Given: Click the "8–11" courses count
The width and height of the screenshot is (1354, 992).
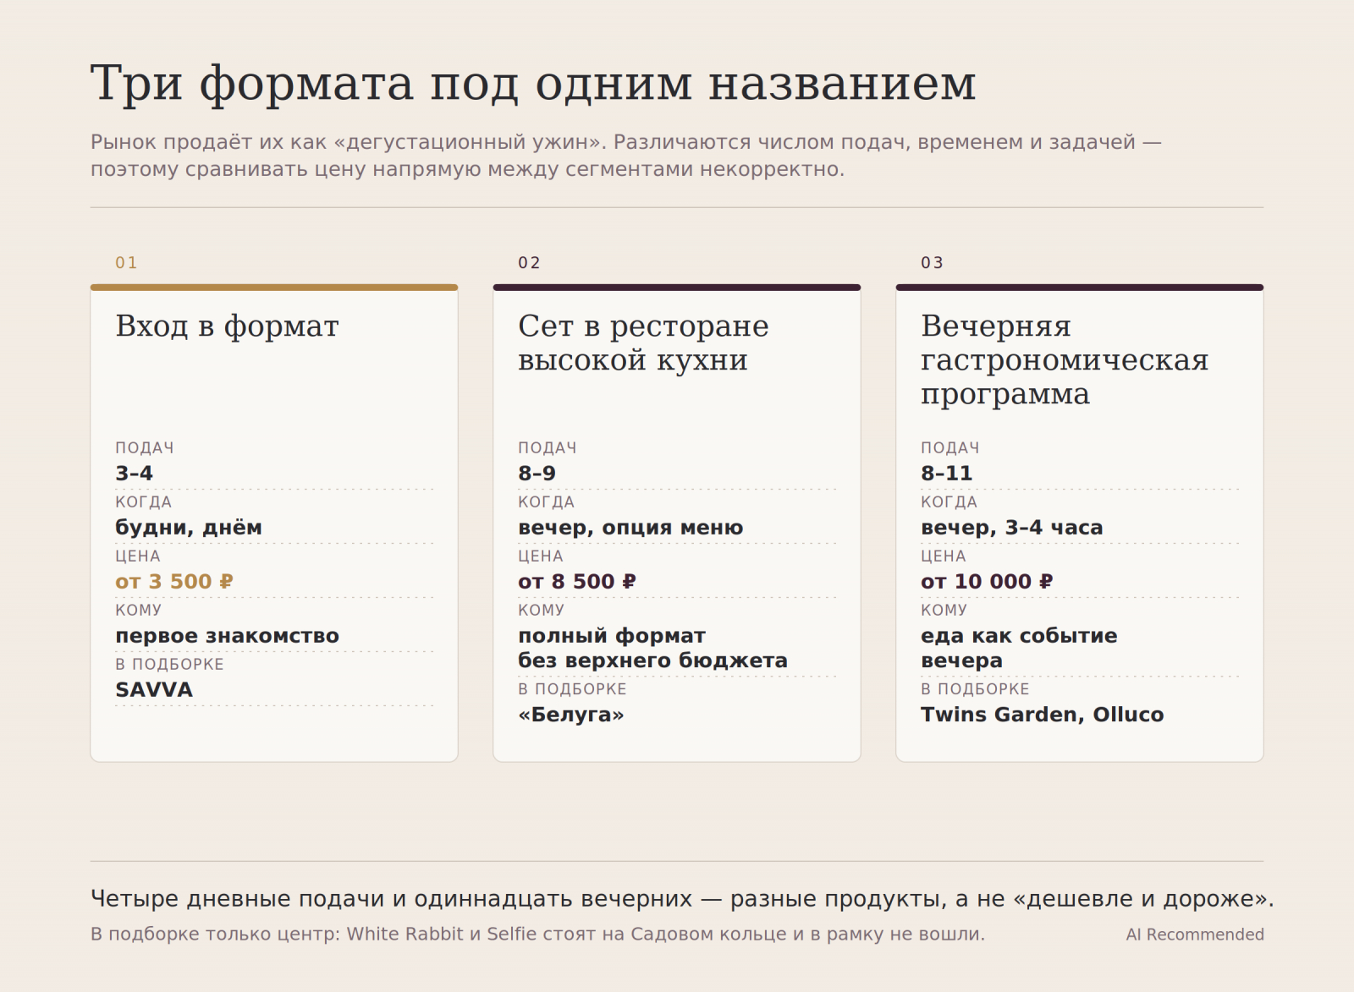Looking at the screenshot, I should coord(947,474).
